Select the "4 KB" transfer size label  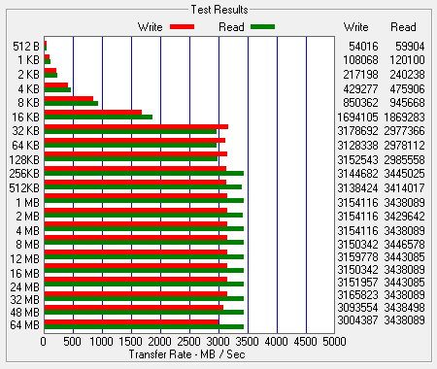click(x=28, y=88)
